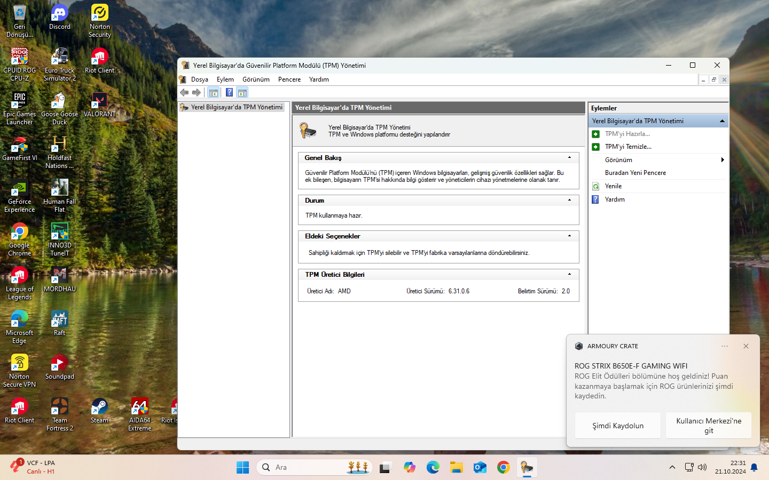Viewport: 769px width, 480px height.
Task: Click the blue Help toolbar icon
Action: tap(229, 93)
